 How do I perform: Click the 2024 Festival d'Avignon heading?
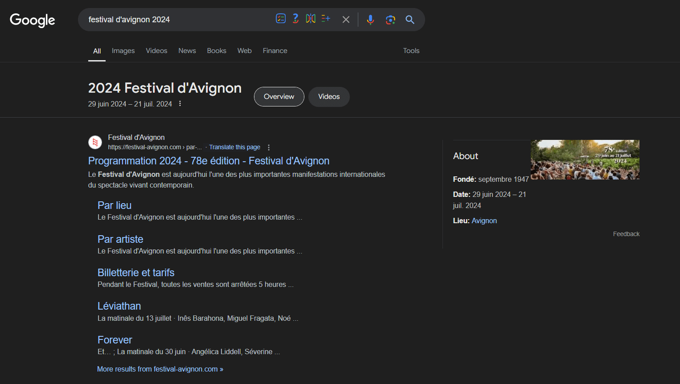(x=165, y=88)
